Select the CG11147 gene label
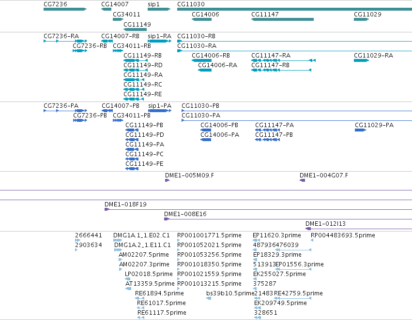Screen dimensions: 412x320 pos(265,15)
